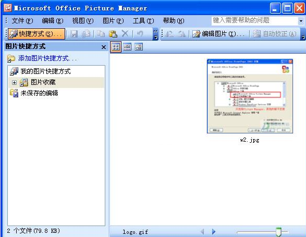Viewport: 306px width, 237px height.
Task: Click the Rename icon beside Save
Action: pyautogui.click(x=86, y=34)
